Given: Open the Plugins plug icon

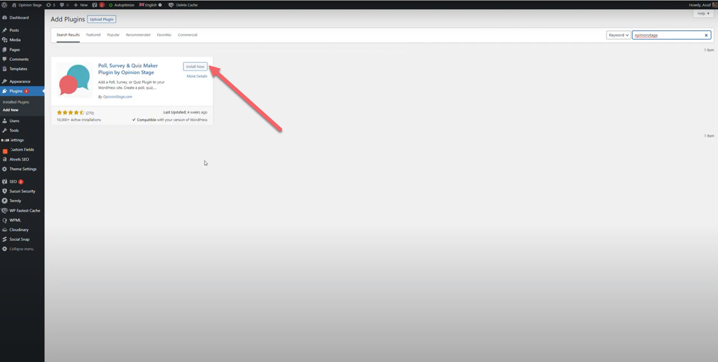Looking at the screenshot, I should tap(5, 91).
